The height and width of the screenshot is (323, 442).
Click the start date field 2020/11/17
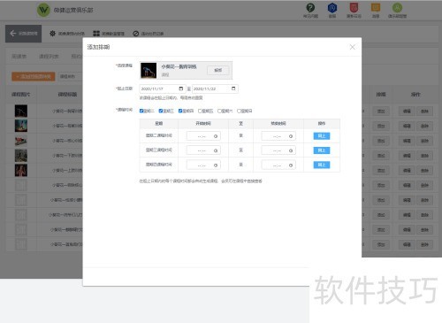(x=163, y=88)
